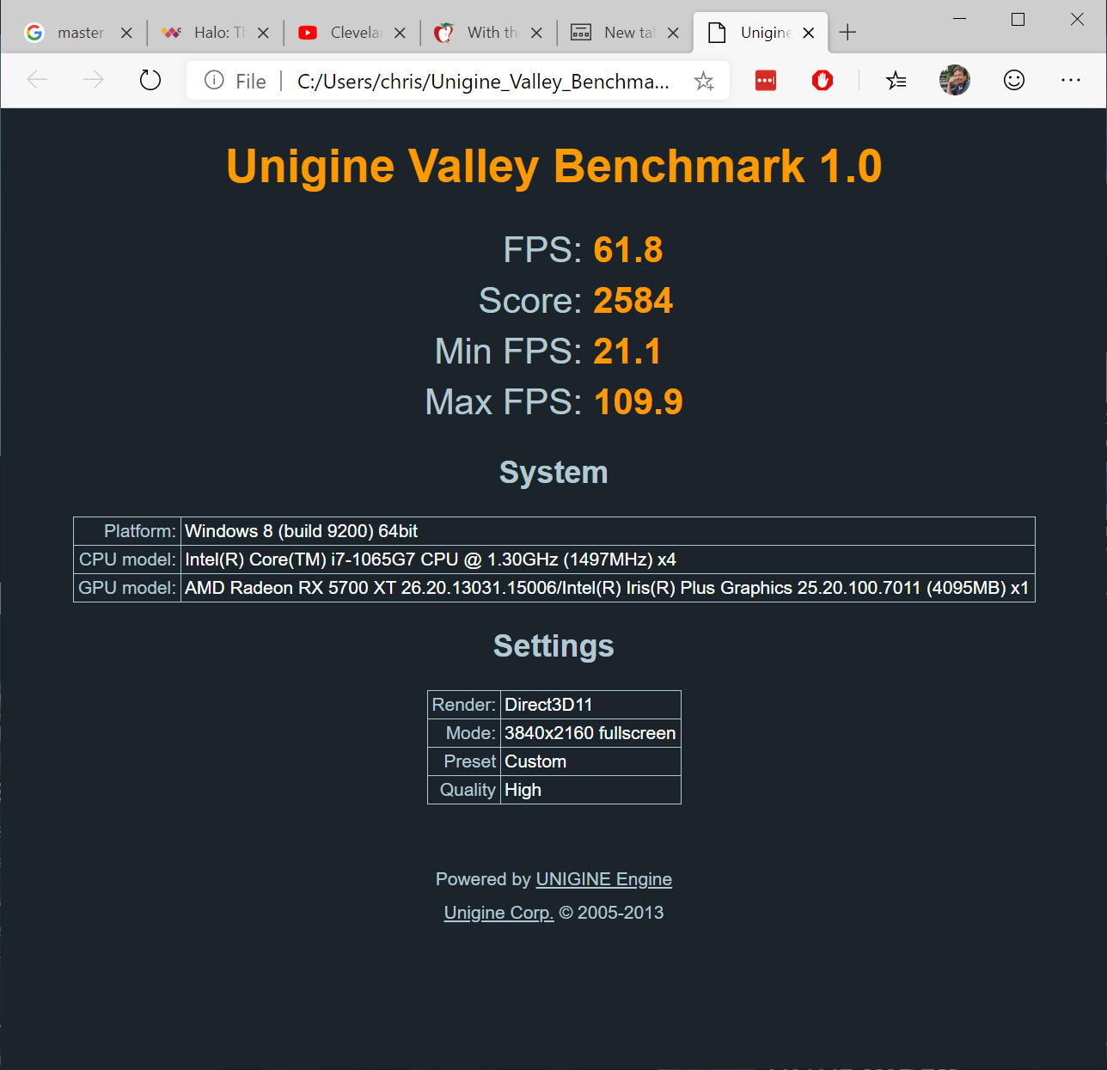Click the 'CPU model:' label cell

pyautogui.click(x=127, y=559)
